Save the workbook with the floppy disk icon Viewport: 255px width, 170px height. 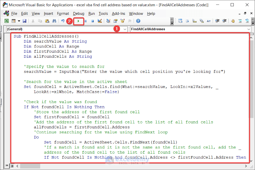(x=24, y=21)
